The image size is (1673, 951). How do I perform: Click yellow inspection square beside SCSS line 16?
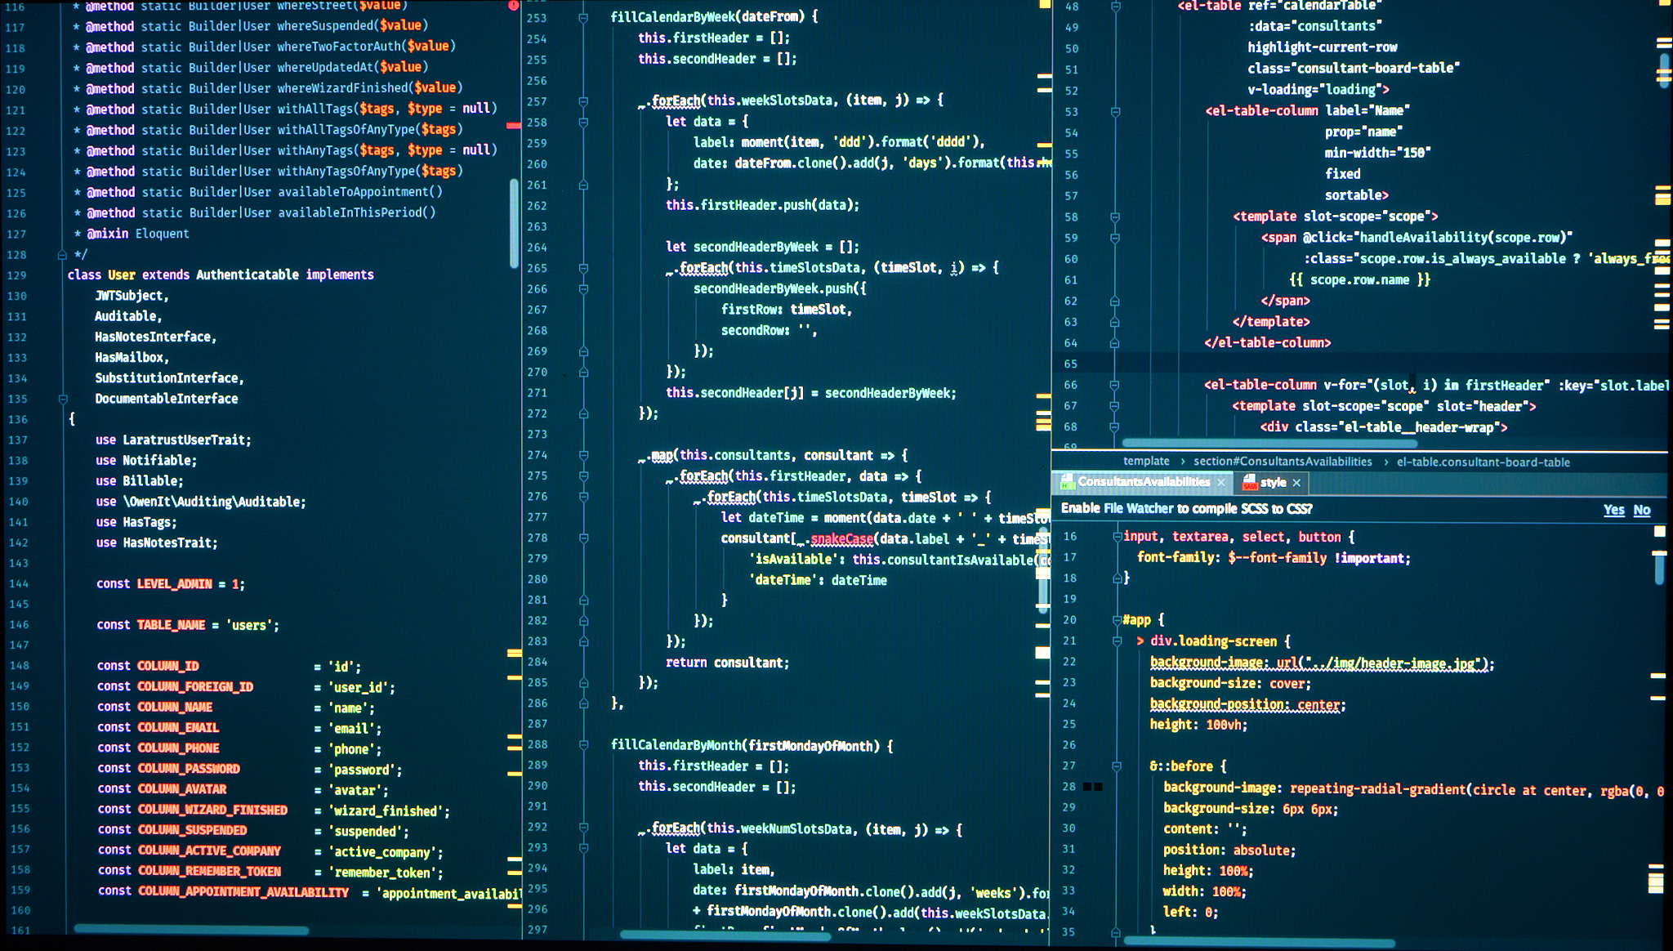(x=1659, y=532)
